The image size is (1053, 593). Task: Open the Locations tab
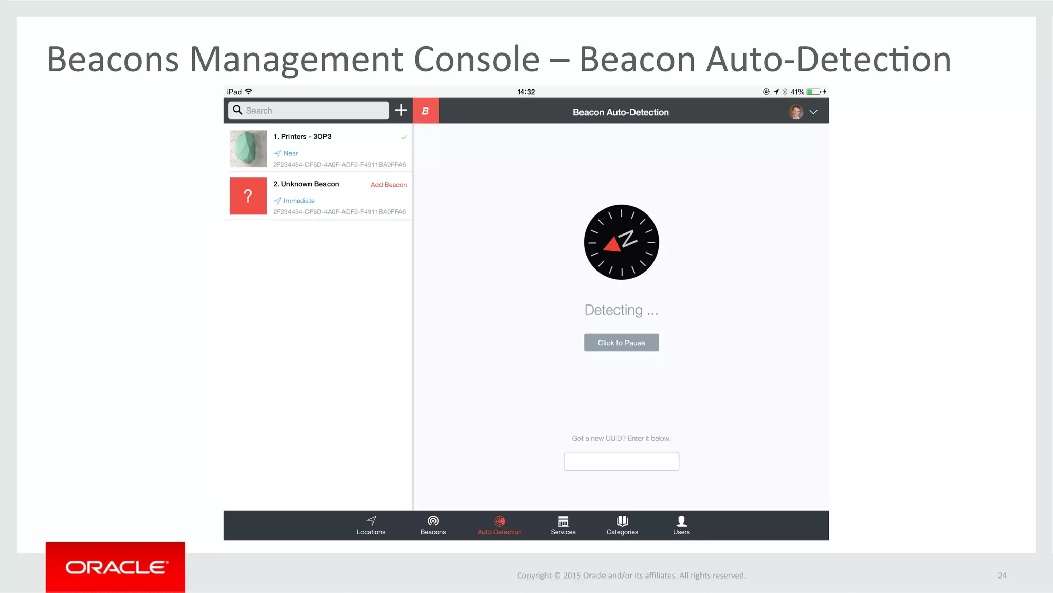point(371,526)
